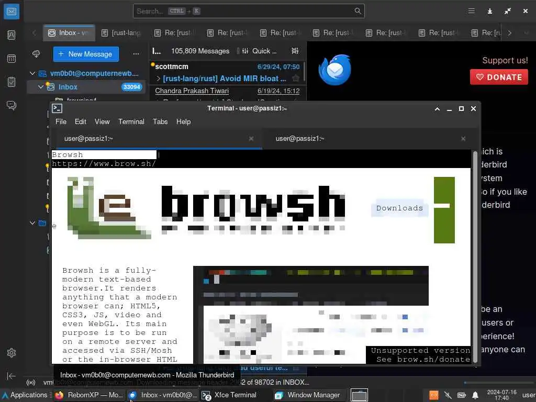Open the Terminal Help menu

183,121
